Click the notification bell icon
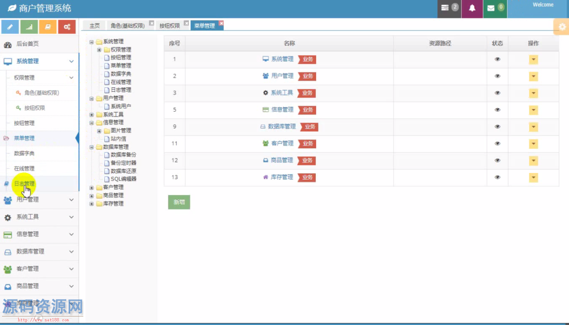569x325 pixels. click(472, 8)
